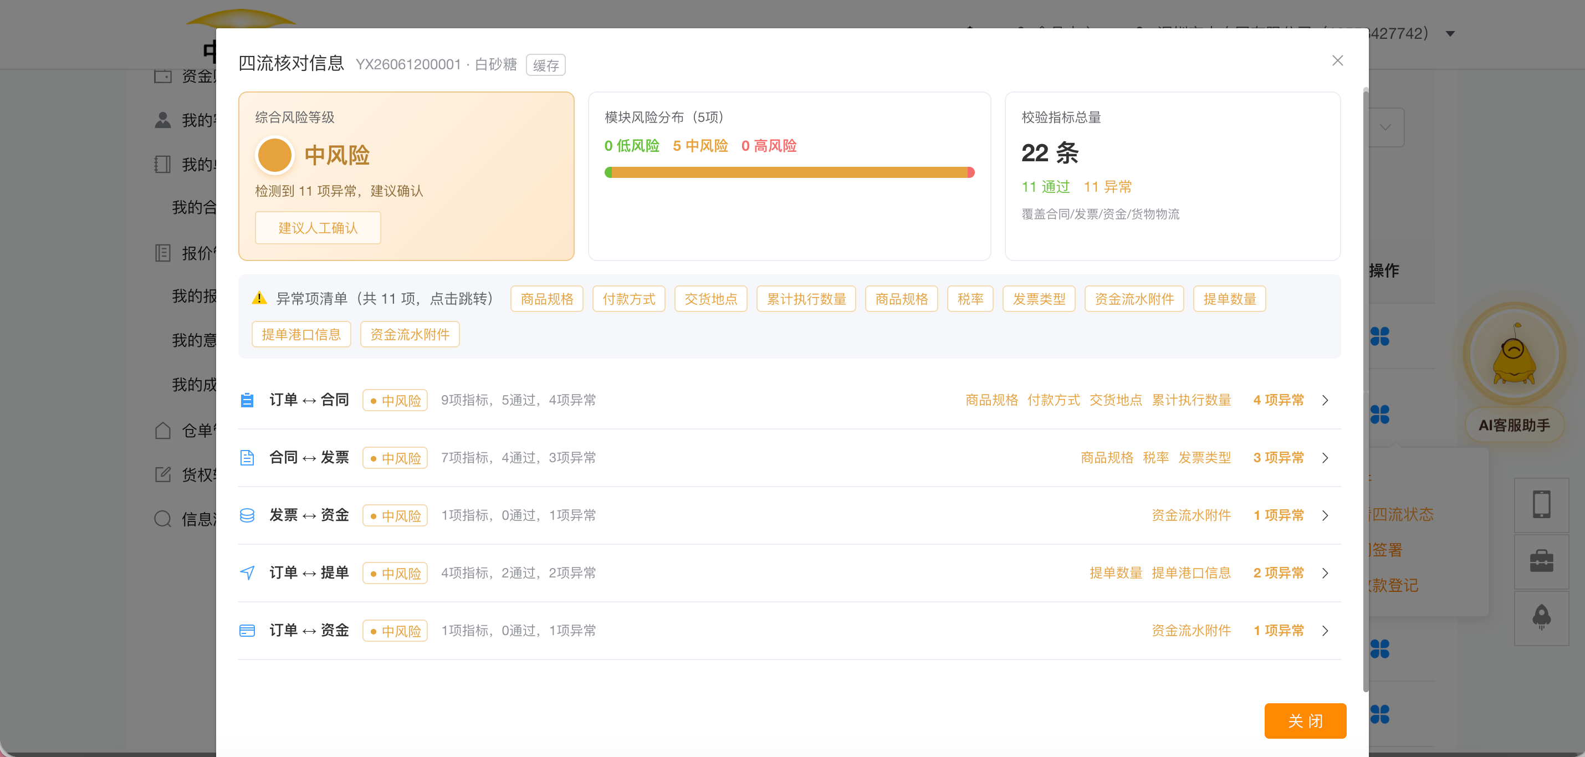Click card icon of 订单↔资金 row
Image resolution: width=1585 pixels, height=757 pixels.
[x=247, y=631]
